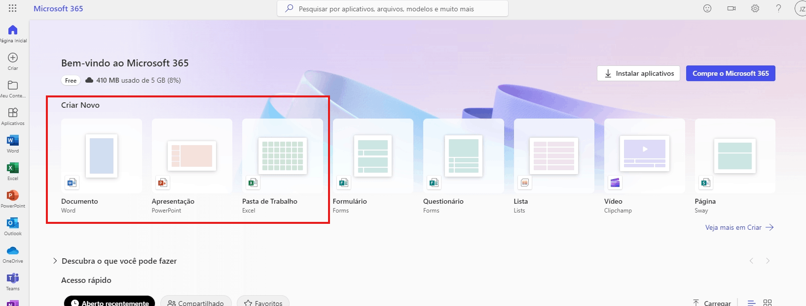
Task: Open the feedback smiley icon
Action: point(707,8)
